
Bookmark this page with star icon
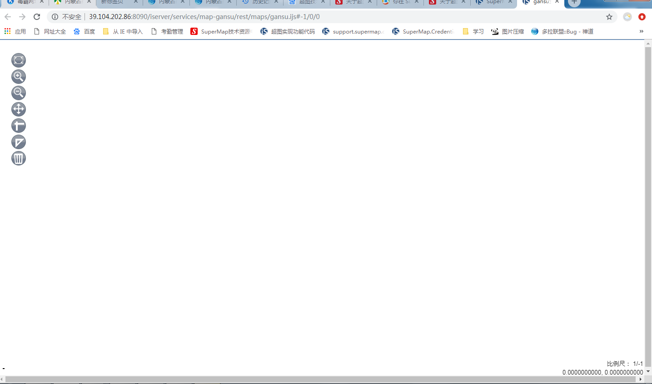coord(609,17)
